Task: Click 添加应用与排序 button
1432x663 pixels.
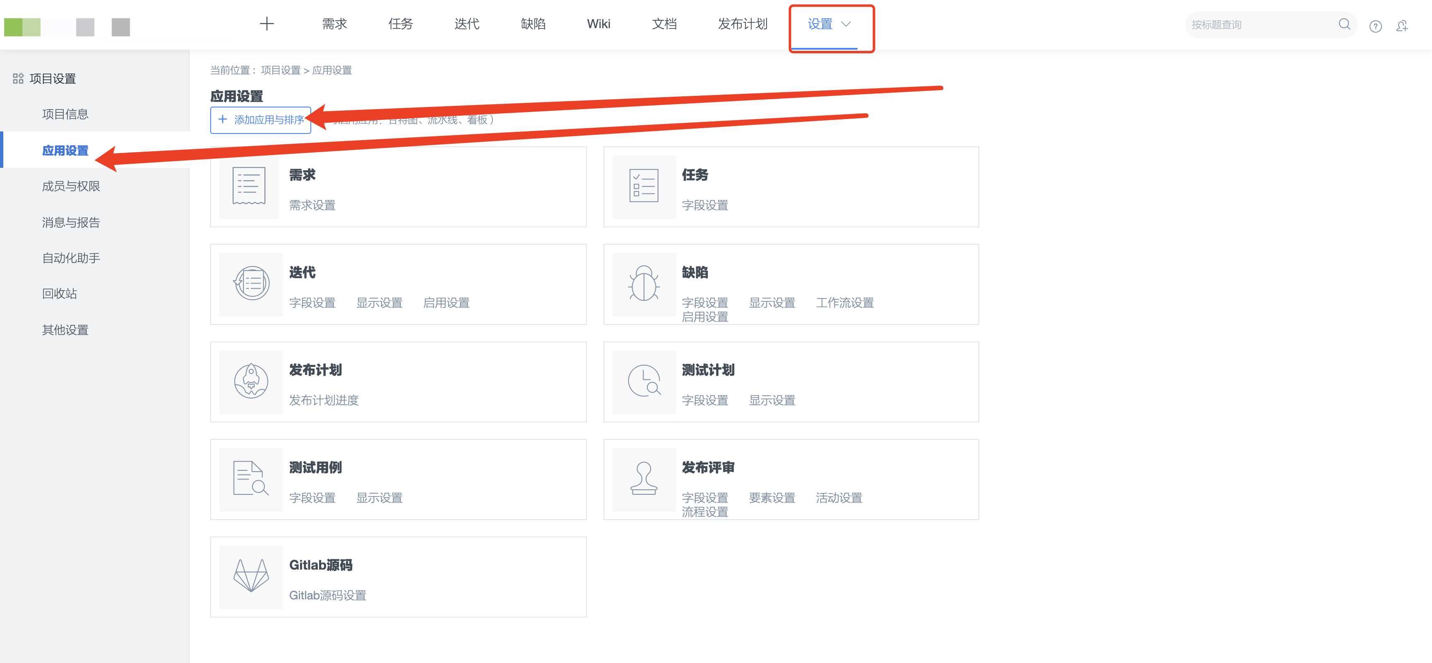Action: [x=261, y=120]
